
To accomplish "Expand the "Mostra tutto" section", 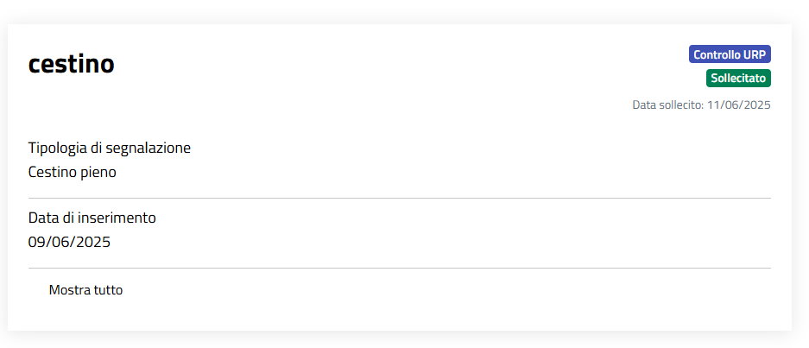I will click(x=85, y=290).
